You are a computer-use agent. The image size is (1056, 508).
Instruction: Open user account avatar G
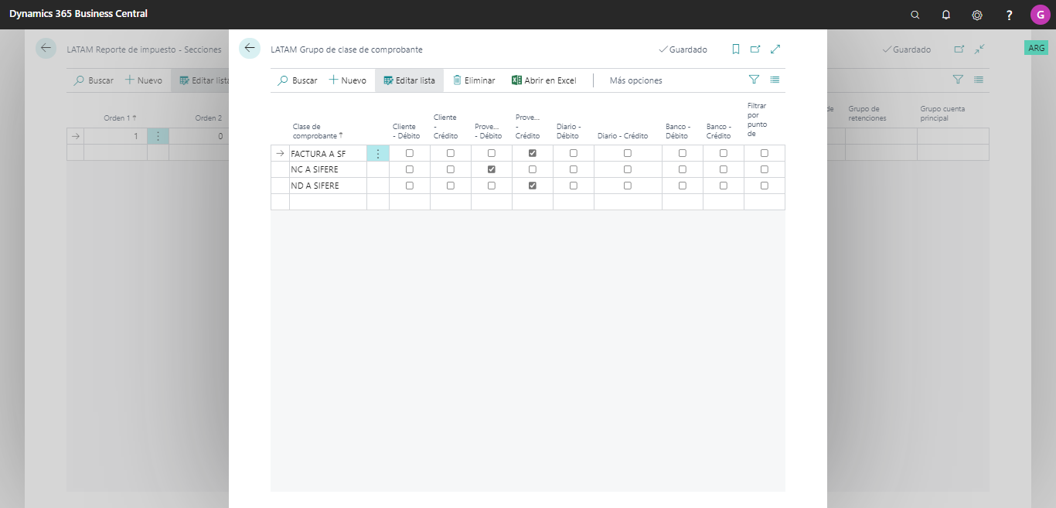pos(1040,15)
